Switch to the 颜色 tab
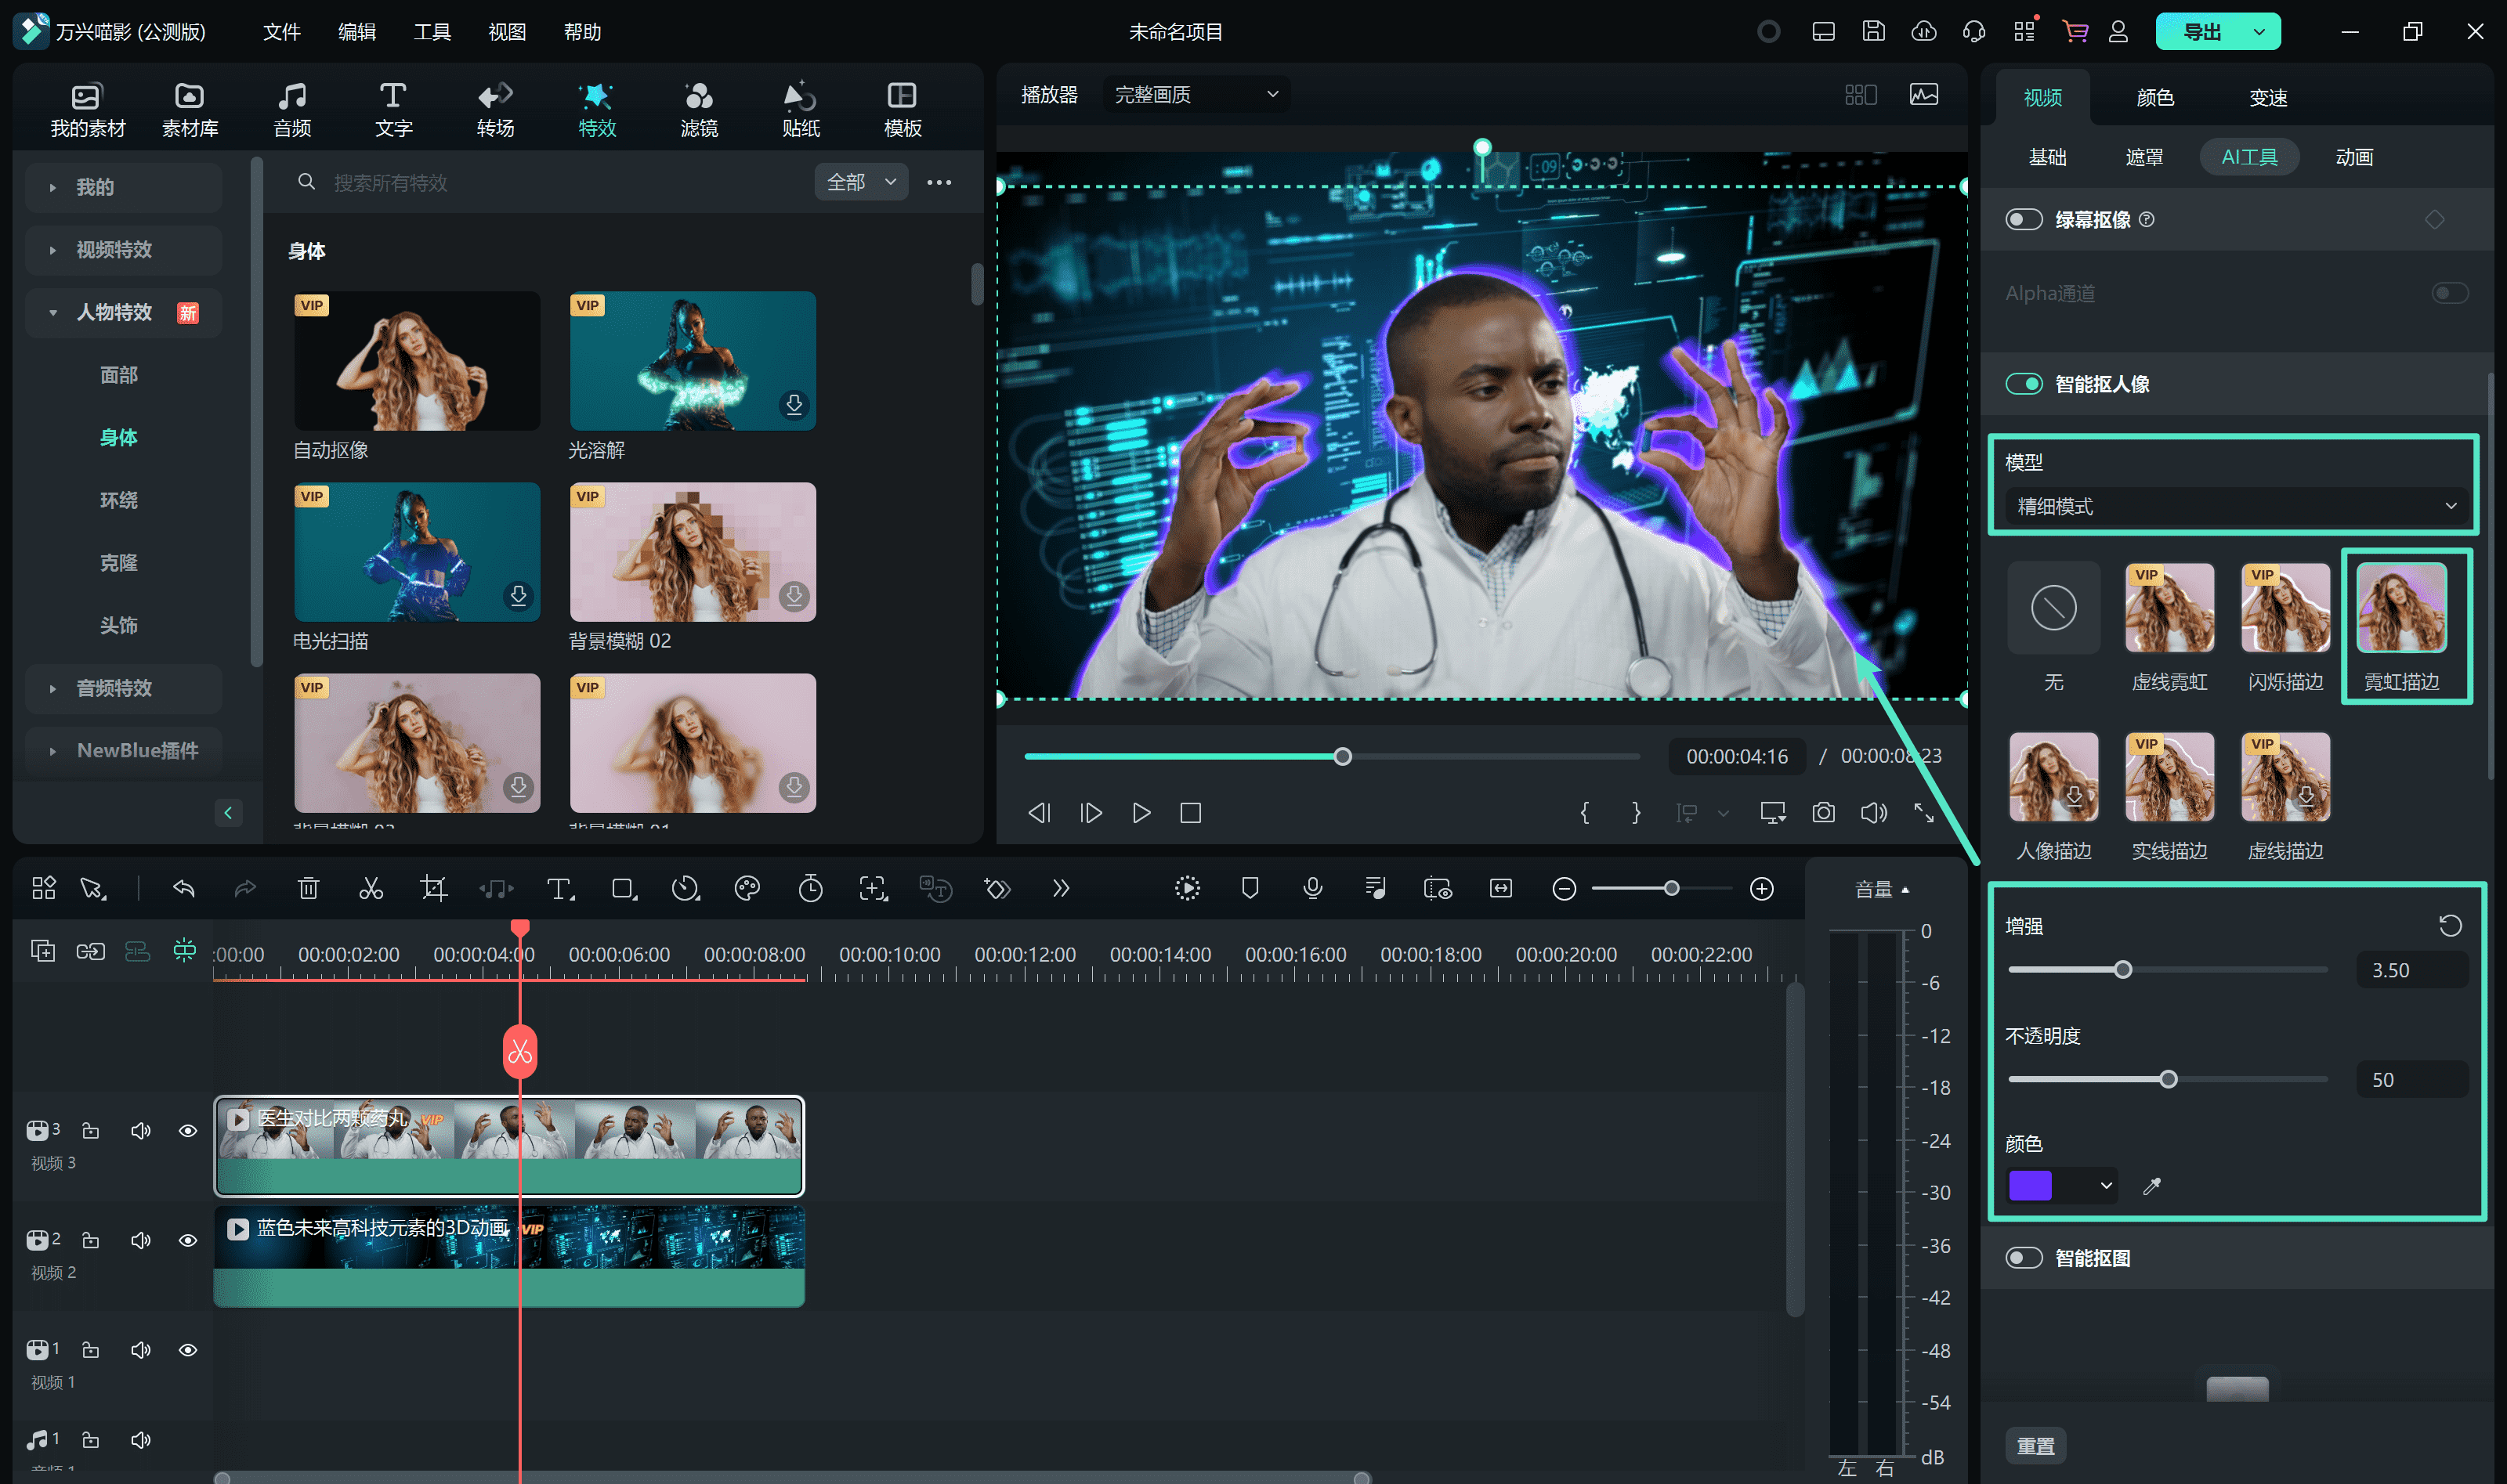 pos(2155,97)
